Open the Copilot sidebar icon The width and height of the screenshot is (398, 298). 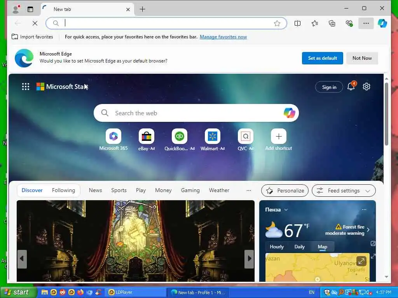tap(382, 23)
